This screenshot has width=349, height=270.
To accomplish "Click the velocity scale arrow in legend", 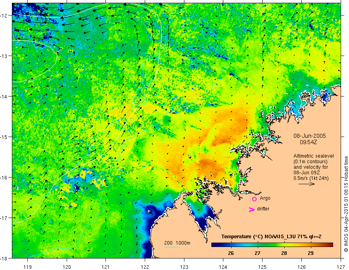I will tap(307, 184).
